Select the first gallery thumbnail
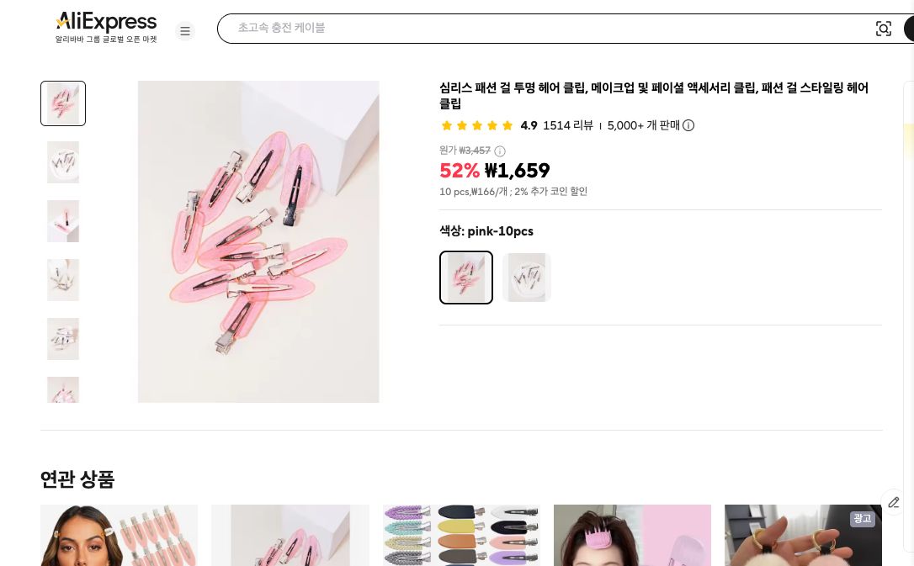The height and width of the screenshot is (566, 914). point(63,103)
